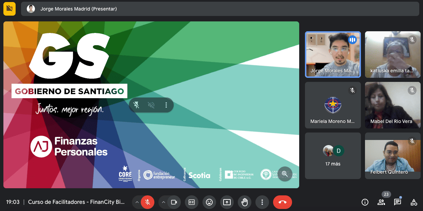Click the "23" participant count badge
Screen dimensions: 423x211
click(386, 194)
